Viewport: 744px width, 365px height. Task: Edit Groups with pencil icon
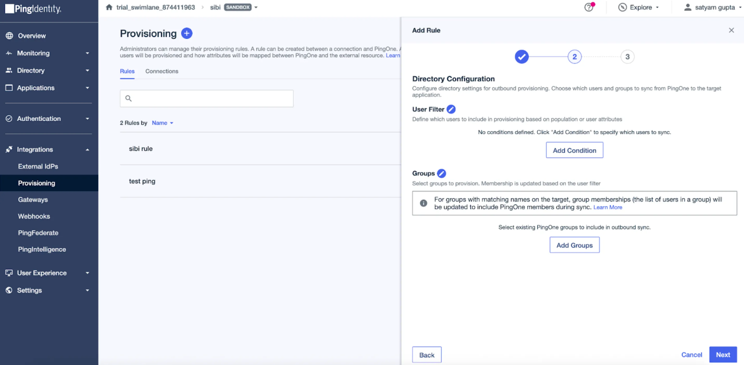(x=441, y=173)
